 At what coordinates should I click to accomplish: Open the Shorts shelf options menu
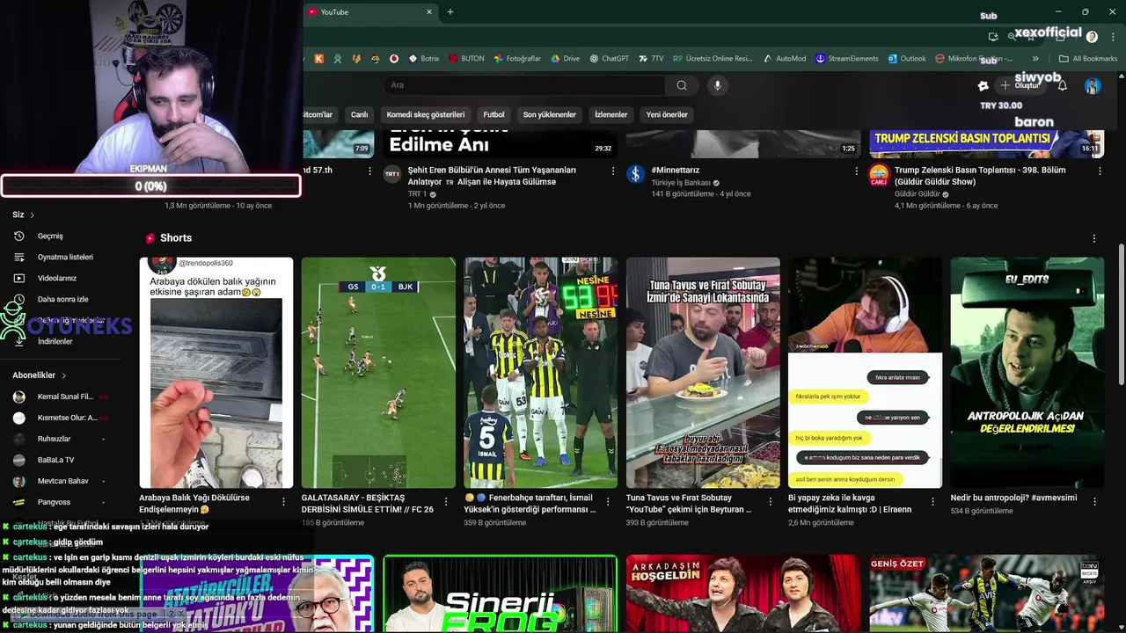coord(1094,238)
